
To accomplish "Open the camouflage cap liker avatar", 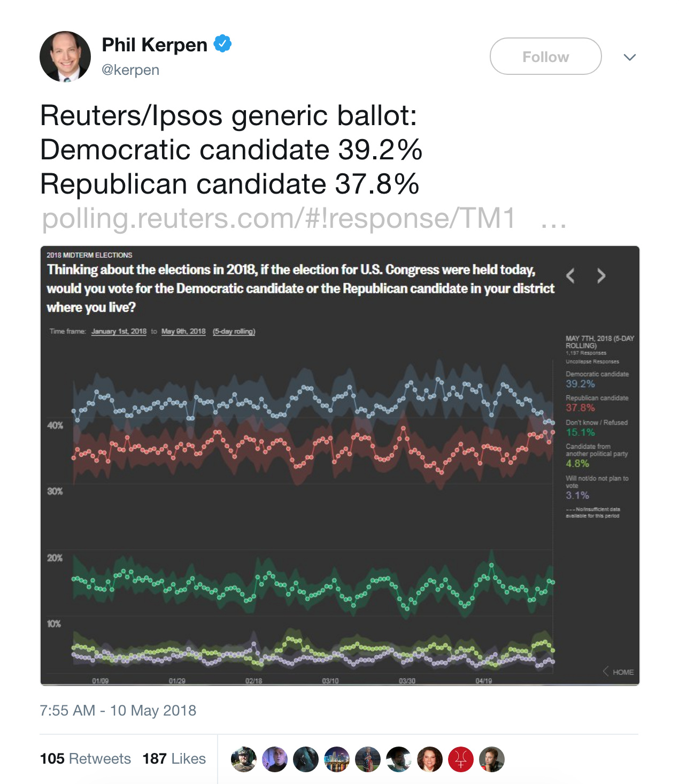I will (x=244, y=759).
